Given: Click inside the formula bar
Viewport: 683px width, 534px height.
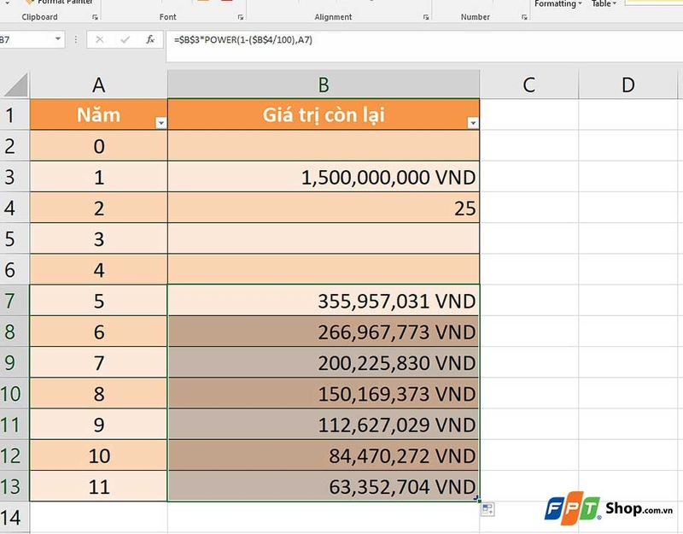Looking at the screenshot, I should click(x=341, y=38).
